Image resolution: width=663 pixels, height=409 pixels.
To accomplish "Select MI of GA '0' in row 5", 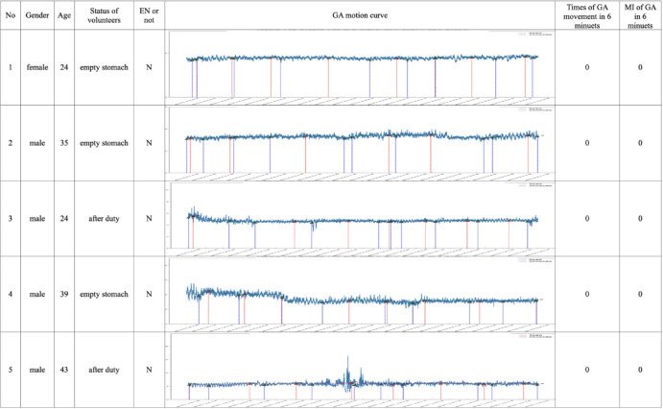I will click(640, 370).
